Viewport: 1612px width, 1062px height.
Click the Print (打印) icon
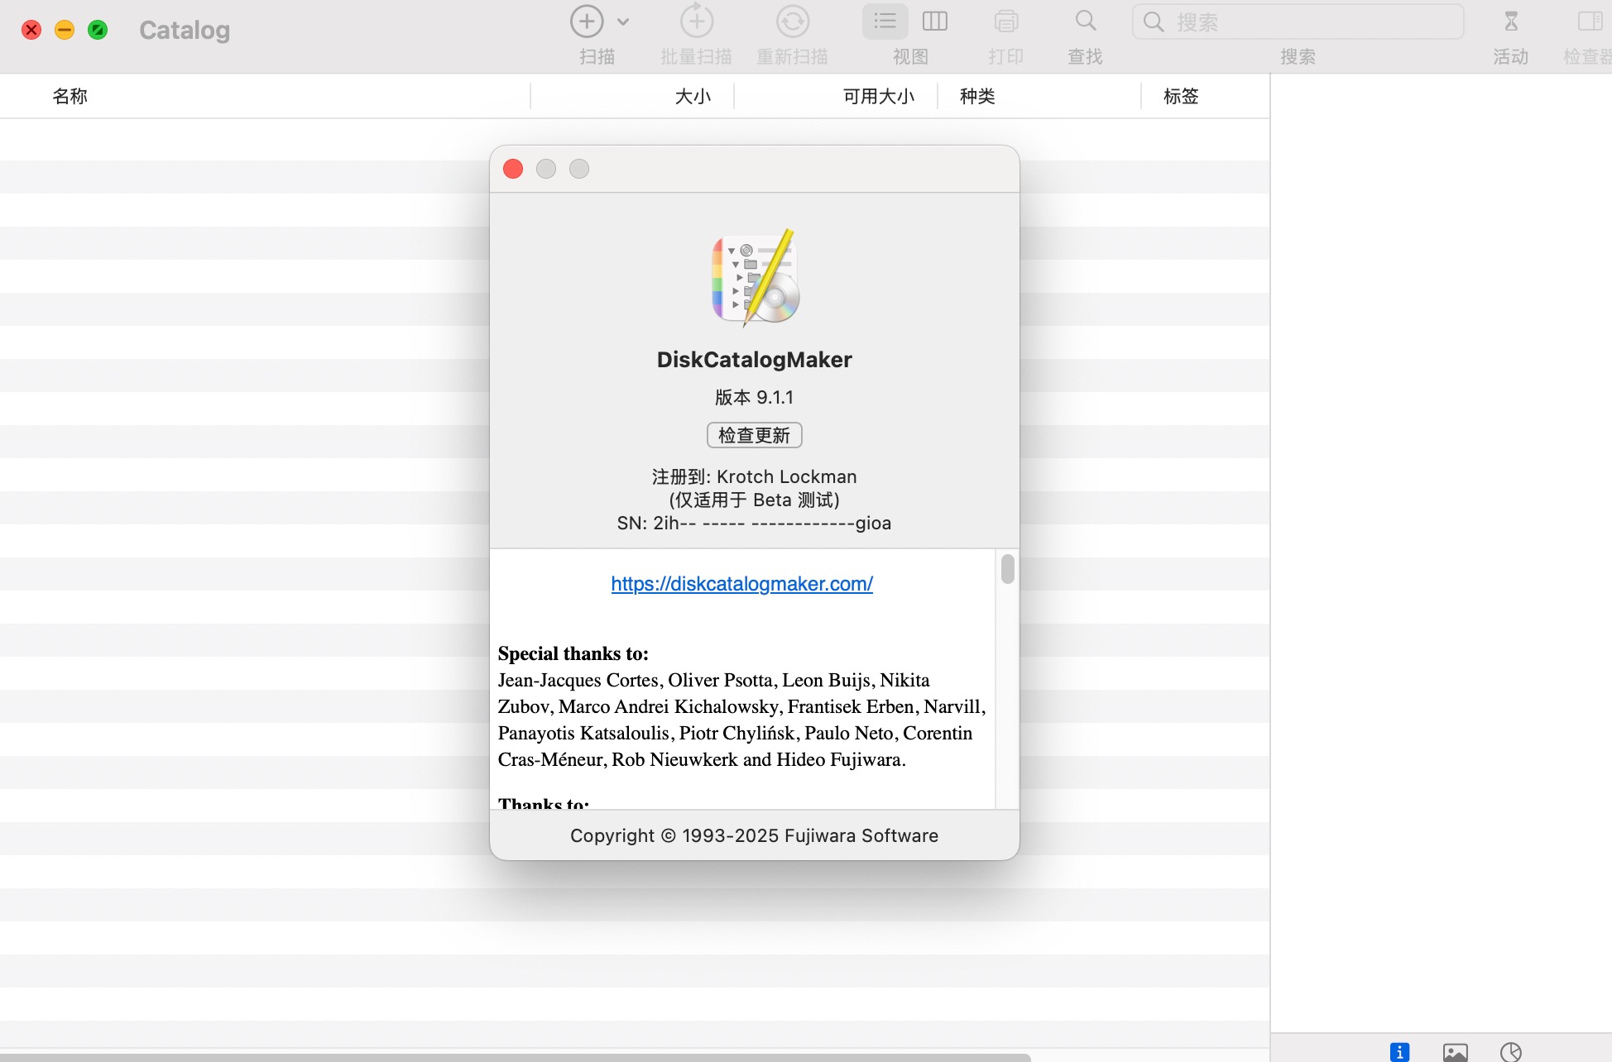(1006, 22)
